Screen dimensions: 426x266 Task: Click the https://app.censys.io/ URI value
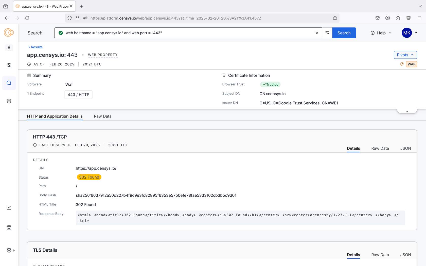pos(96,168)
